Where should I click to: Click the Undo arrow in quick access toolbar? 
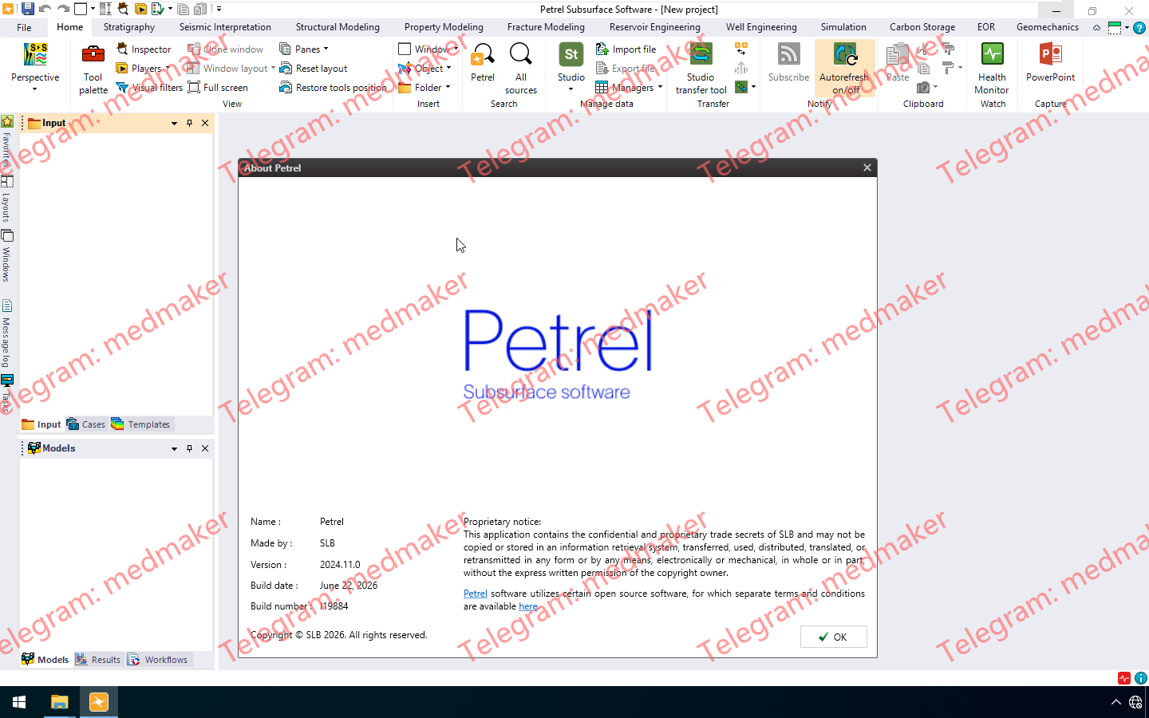point(45,9)
